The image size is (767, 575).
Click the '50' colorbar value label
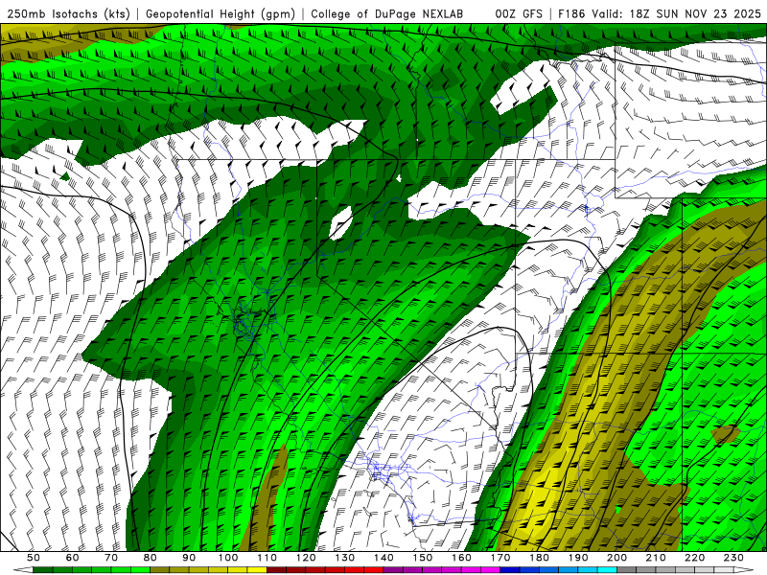[34, 558]
